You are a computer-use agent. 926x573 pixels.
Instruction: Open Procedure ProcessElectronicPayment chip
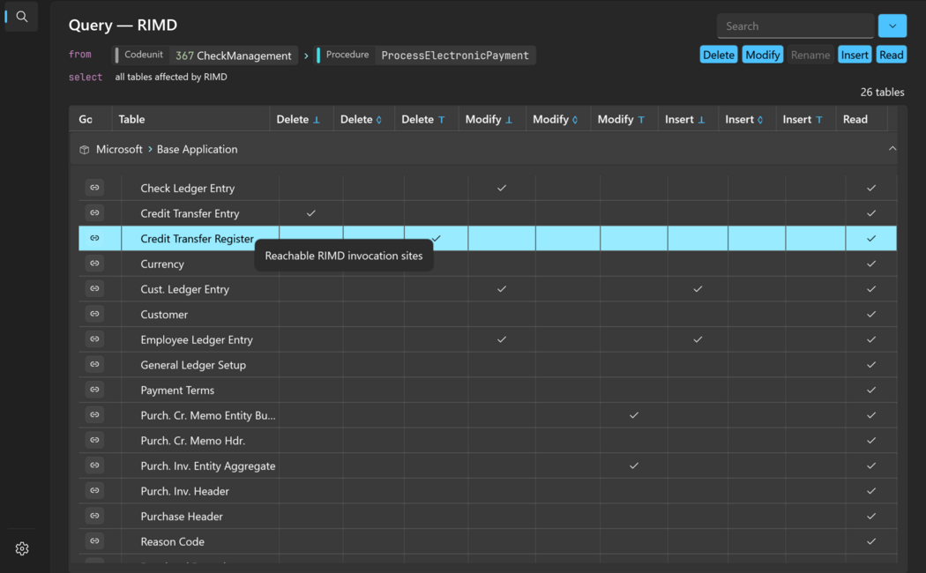[x=425, y=56]
